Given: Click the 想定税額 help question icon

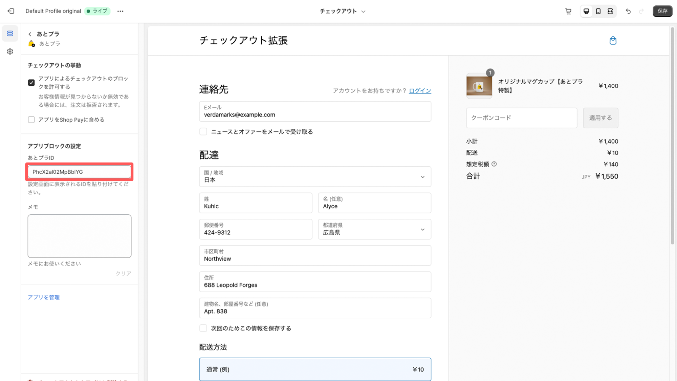Looking at the screenshot, I should 494,164.
